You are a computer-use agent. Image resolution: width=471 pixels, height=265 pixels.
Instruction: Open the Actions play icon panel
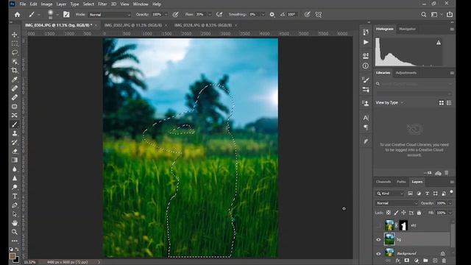pyautogui.click(x=366, y=43)
